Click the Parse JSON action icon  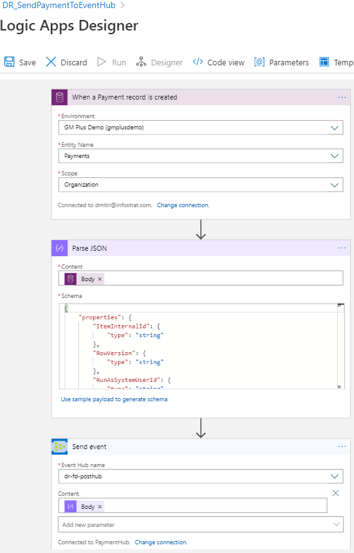[60, 248]
